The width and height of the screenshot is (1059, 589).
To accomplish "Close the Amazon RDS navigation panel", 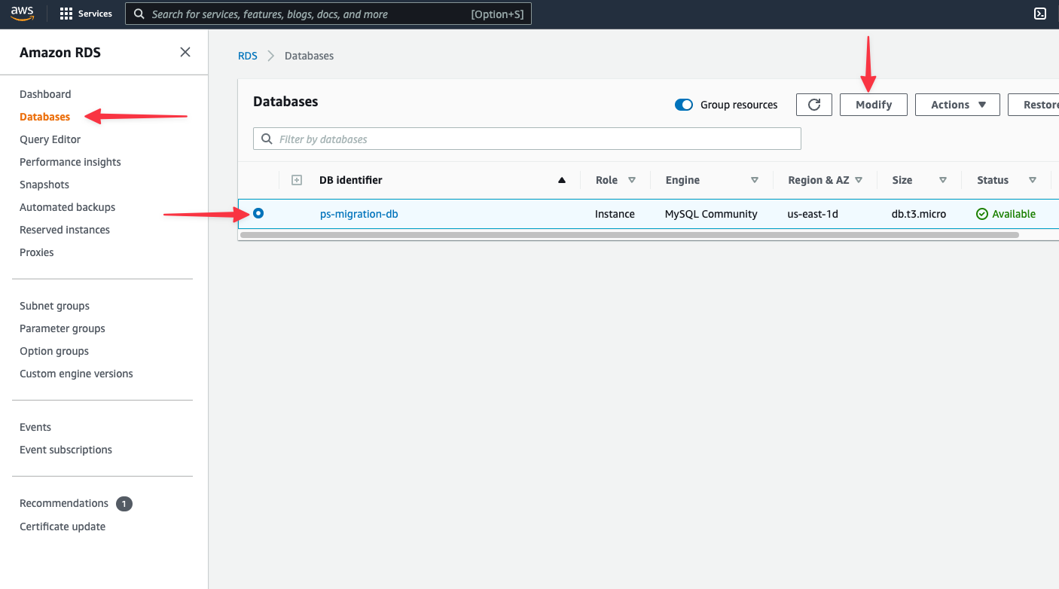I will pyautogui.click(x=185, y=51).
